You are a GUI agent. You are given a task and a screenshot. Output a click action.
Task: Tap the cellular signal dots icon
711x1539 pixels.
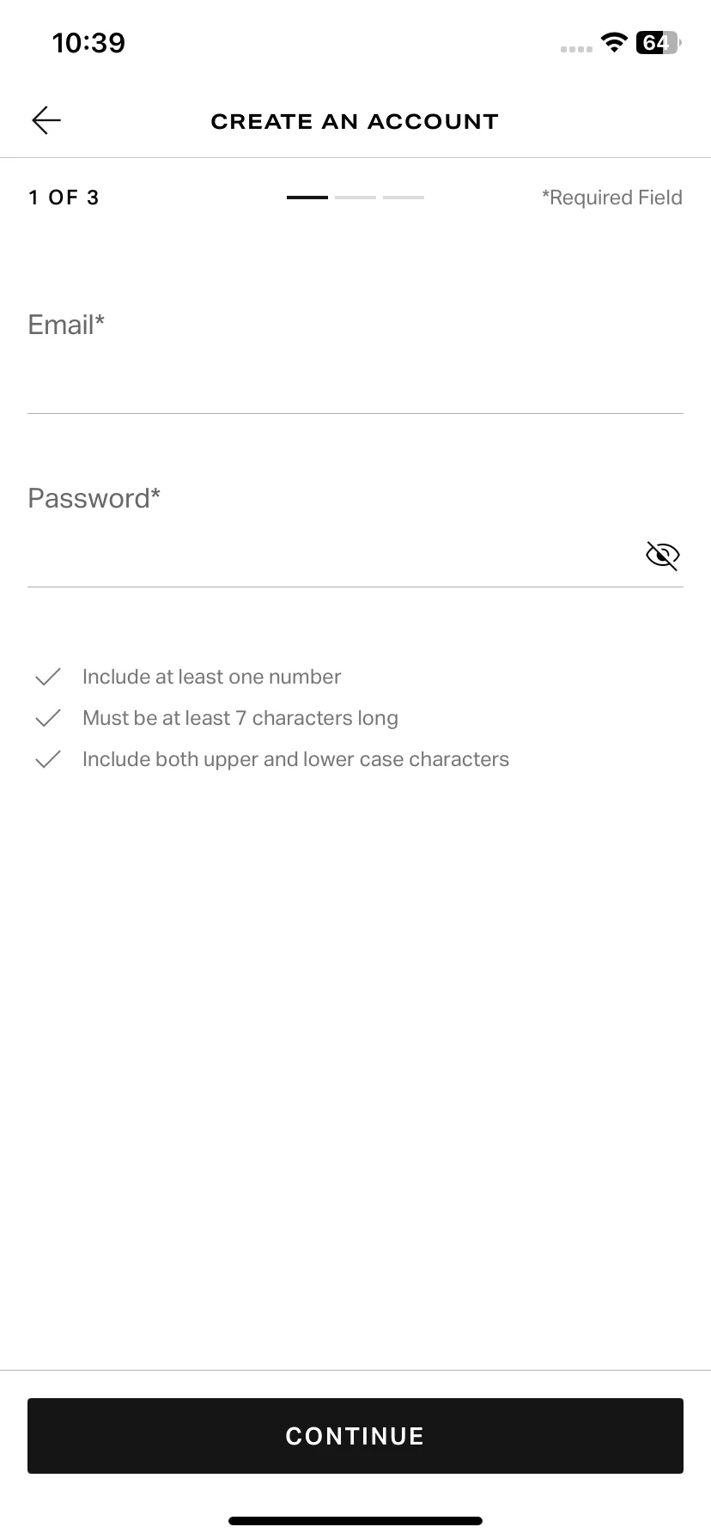point(576,49)
